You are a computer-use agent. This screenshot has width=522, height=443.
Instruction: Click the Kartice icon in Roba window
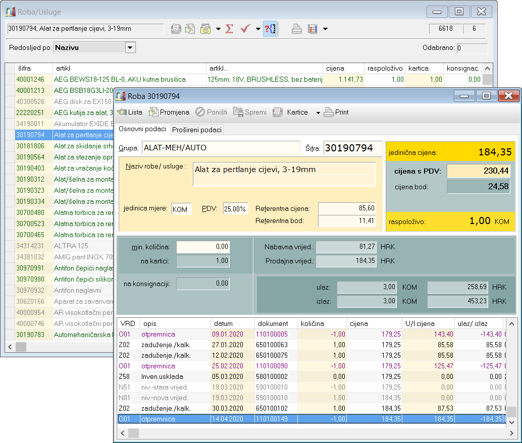coord(278,112)
